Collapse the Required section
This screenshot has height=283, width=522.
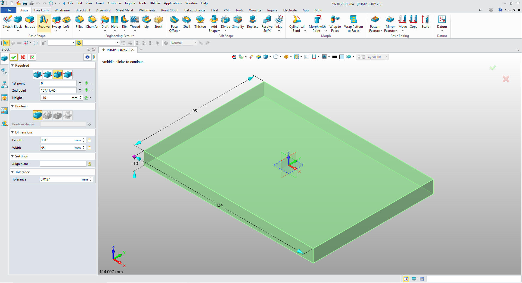[x=13, y=66]
